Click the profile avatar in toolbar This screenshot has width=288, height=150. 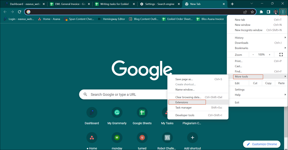click(x=276, y=12)
